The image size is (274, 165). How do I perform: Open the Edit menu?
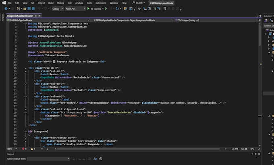click(17, 3)
